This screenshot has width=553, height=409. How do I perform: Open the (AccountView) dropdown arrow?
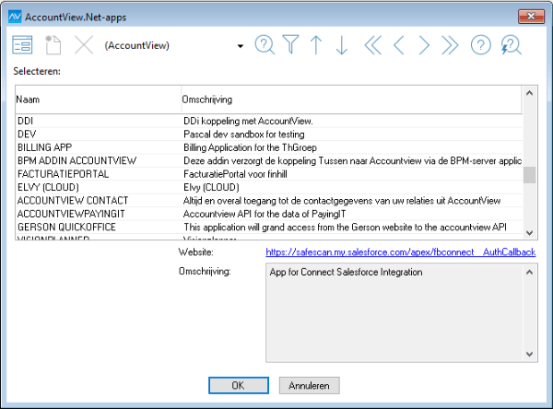(241, 46)
